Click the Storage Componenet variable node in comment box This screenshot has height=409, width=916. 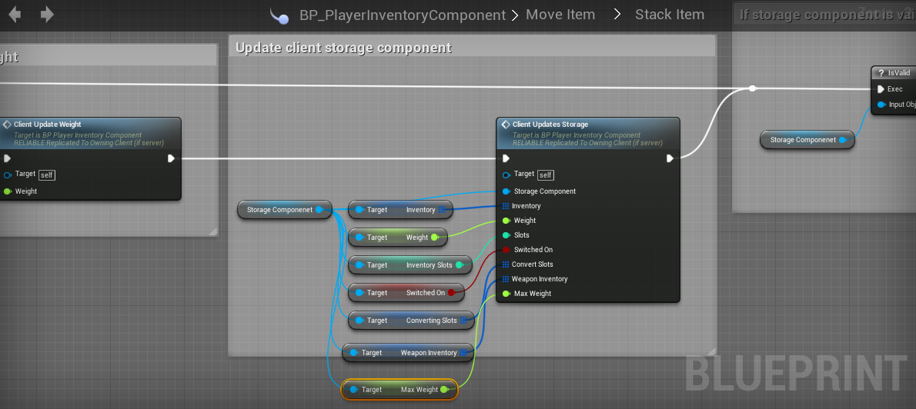point(279,210)
